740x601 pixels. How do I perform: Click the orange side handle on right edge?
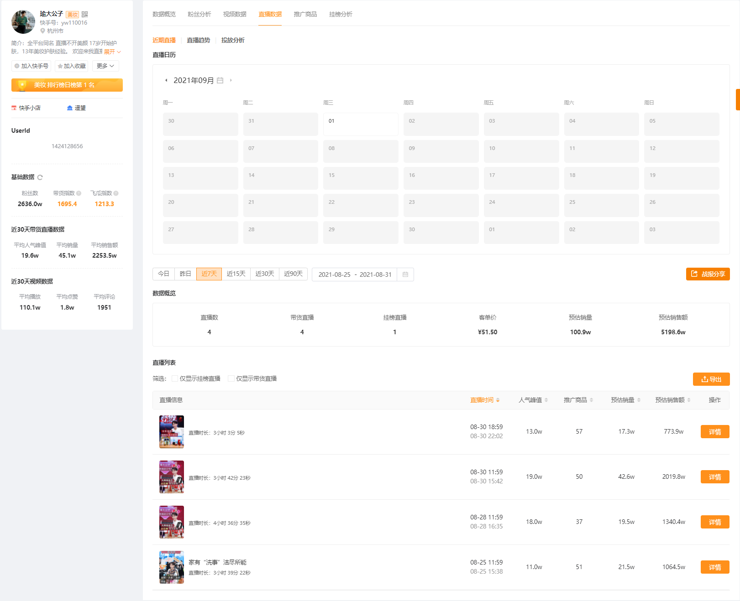[x=738, y=100]
